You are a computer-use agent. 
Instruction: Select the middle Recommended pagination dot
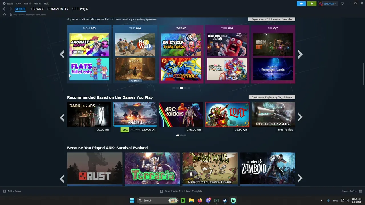[x=181, y=135]
